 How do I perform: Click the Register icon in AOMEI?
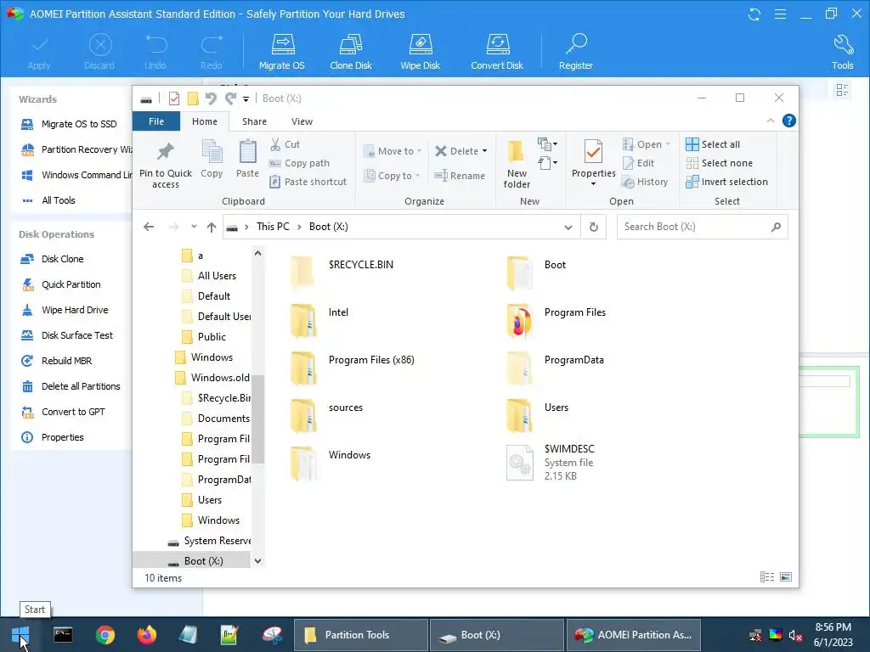tap(576, 52)
